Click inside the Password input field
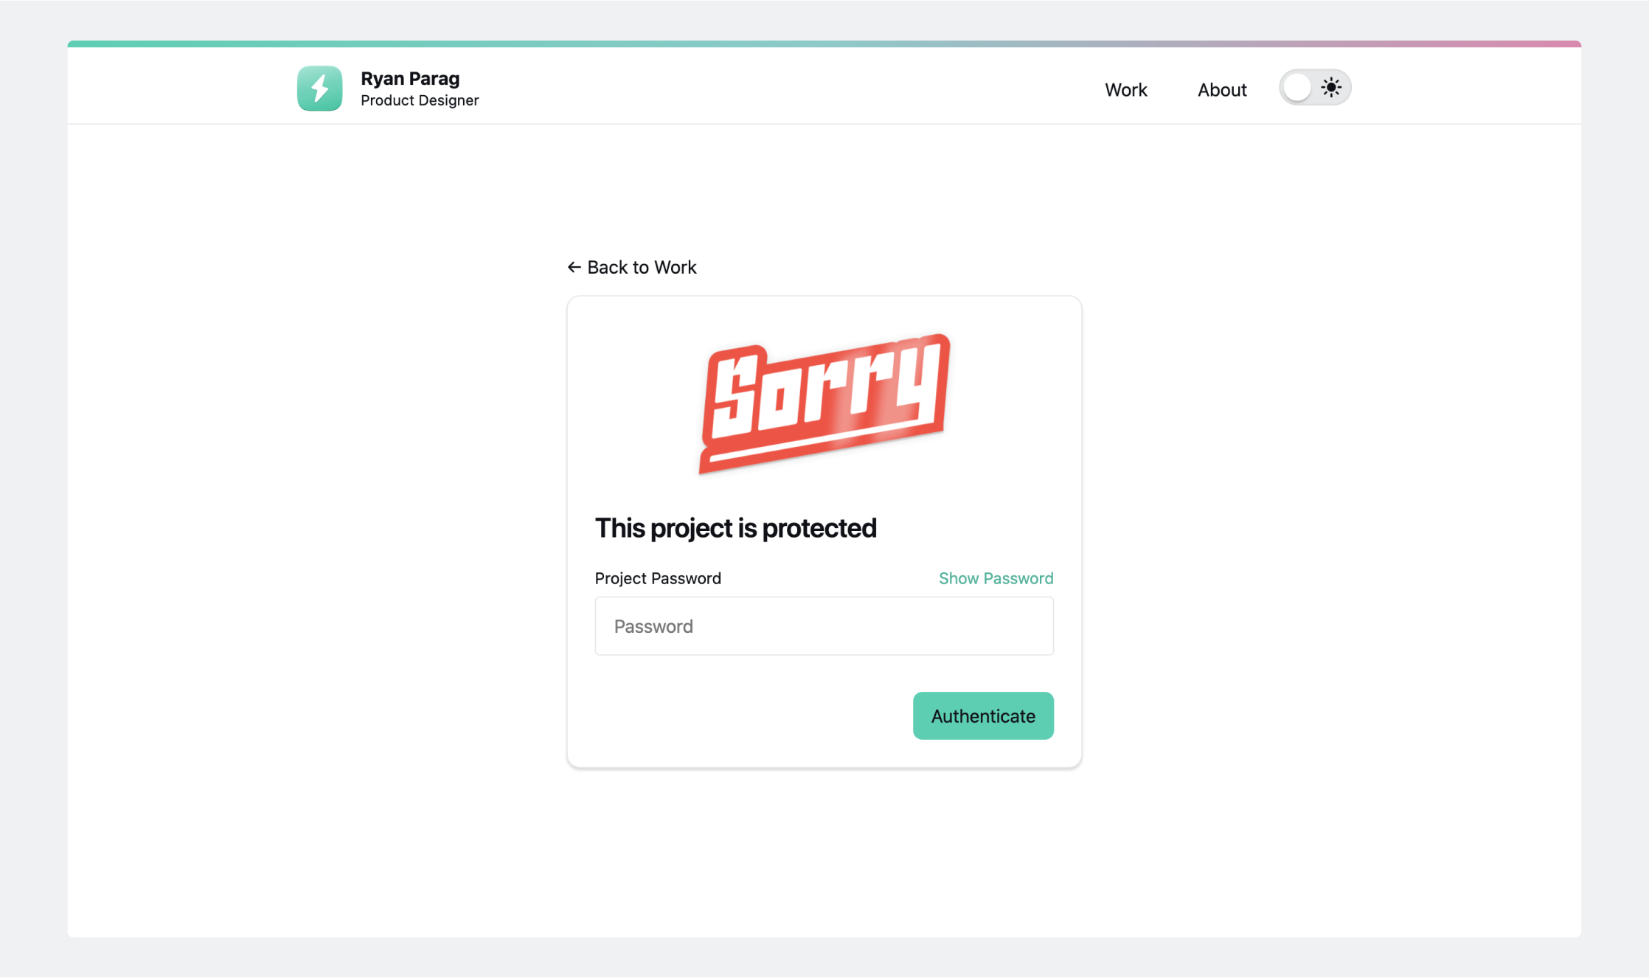Viewport: 1649px width, 978px height. 824,625
